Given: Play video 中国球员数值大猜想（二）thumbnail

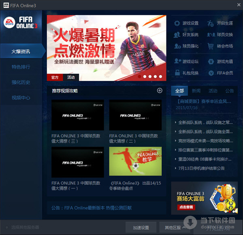Looking at the screenshot, I should [x=135, y=115].
